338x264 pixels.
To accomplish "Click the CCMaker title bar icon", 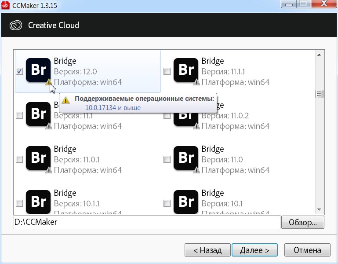I will coord(5,5).
